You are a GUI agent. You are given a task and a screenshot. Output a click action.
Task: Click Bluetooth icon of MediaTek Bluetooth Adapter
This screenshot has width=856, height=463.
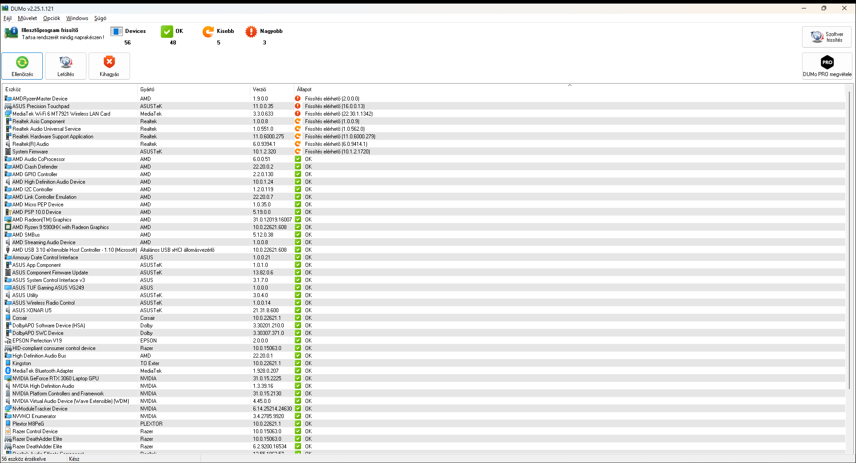pyautogui.click(x=8, y=371)
